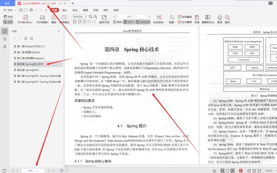Switch to single page view (单页)
277x173 pixels.
[x=117, y=22]
